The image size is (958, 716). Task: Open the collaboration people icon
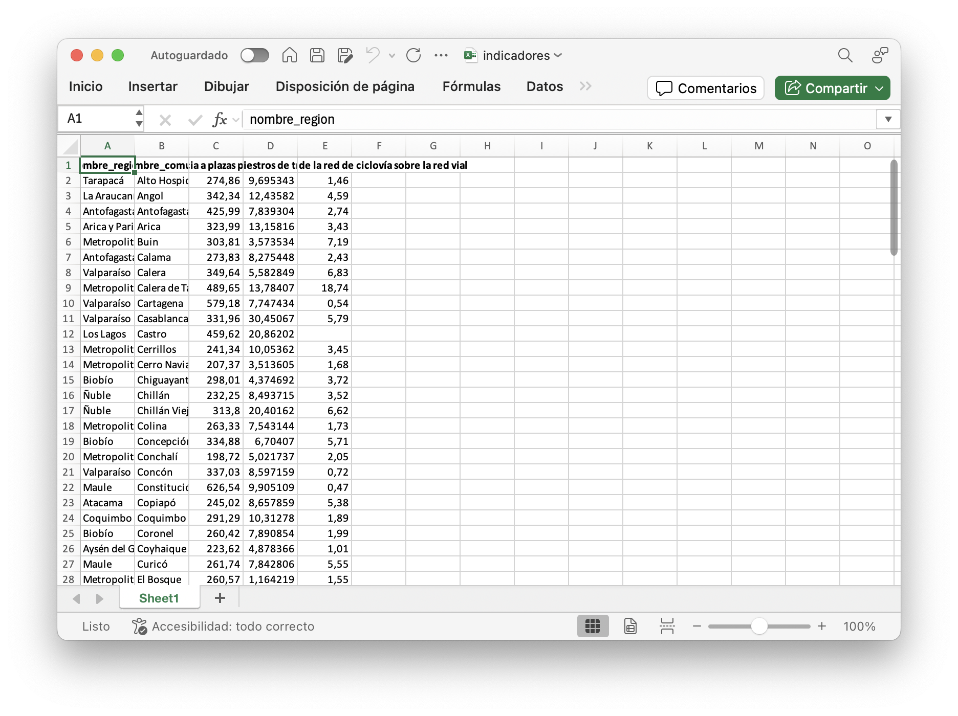880,55
